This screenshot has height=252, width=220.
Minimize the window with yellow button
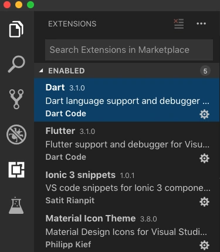tap(19, 5)
